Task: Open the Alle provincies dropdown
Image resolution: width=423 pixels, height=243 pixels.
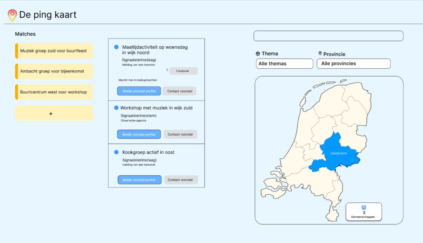Action: point(353,64)
